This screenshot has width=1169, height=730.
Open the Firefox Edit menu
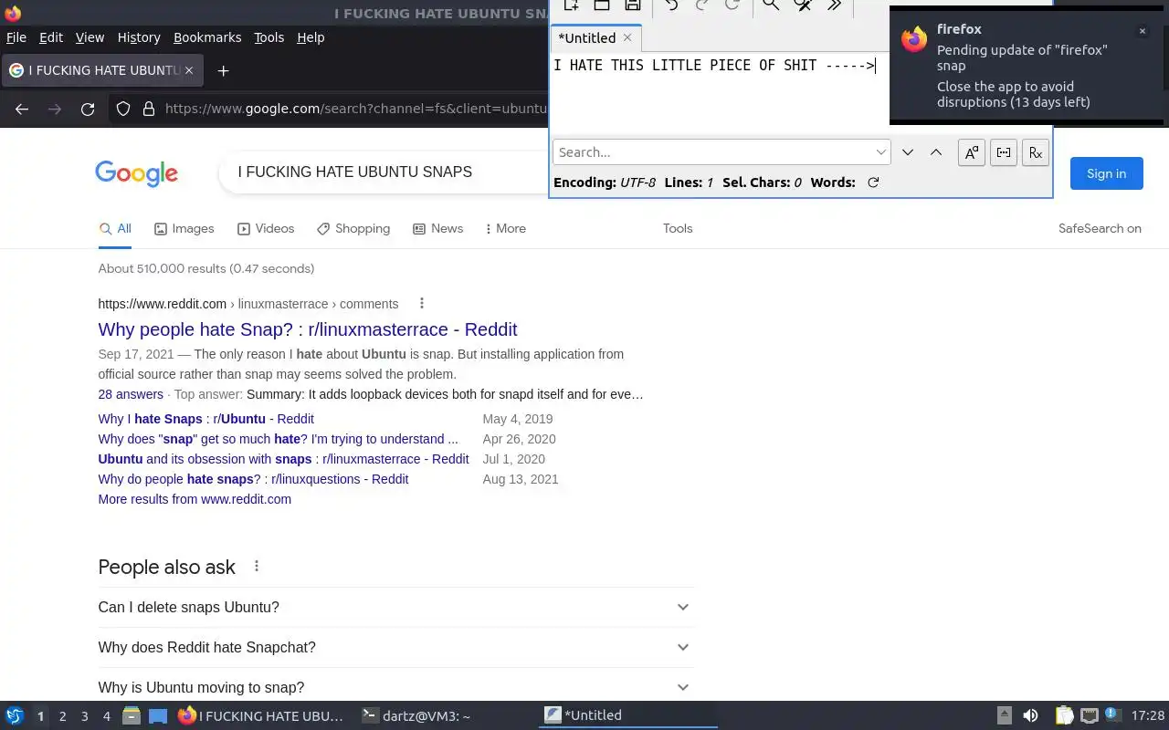tap(51, 37)
